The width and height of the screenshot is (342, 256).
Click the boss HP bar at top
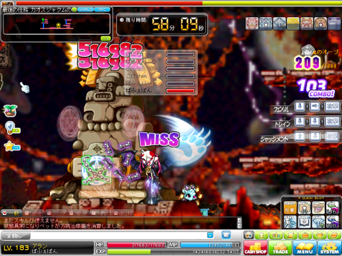point(179,3)
